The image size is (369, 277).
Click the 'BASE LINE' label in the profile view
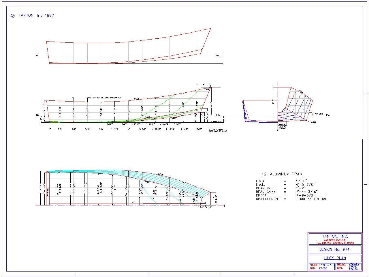(x=217, y=121)
